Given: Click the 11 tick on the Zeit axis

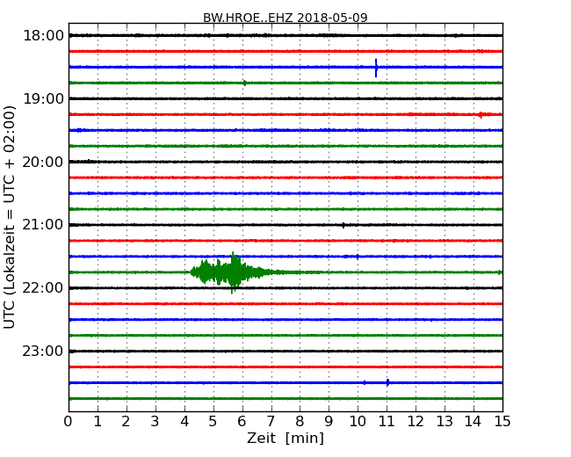Looking at the screenshot, I should 387,422.
